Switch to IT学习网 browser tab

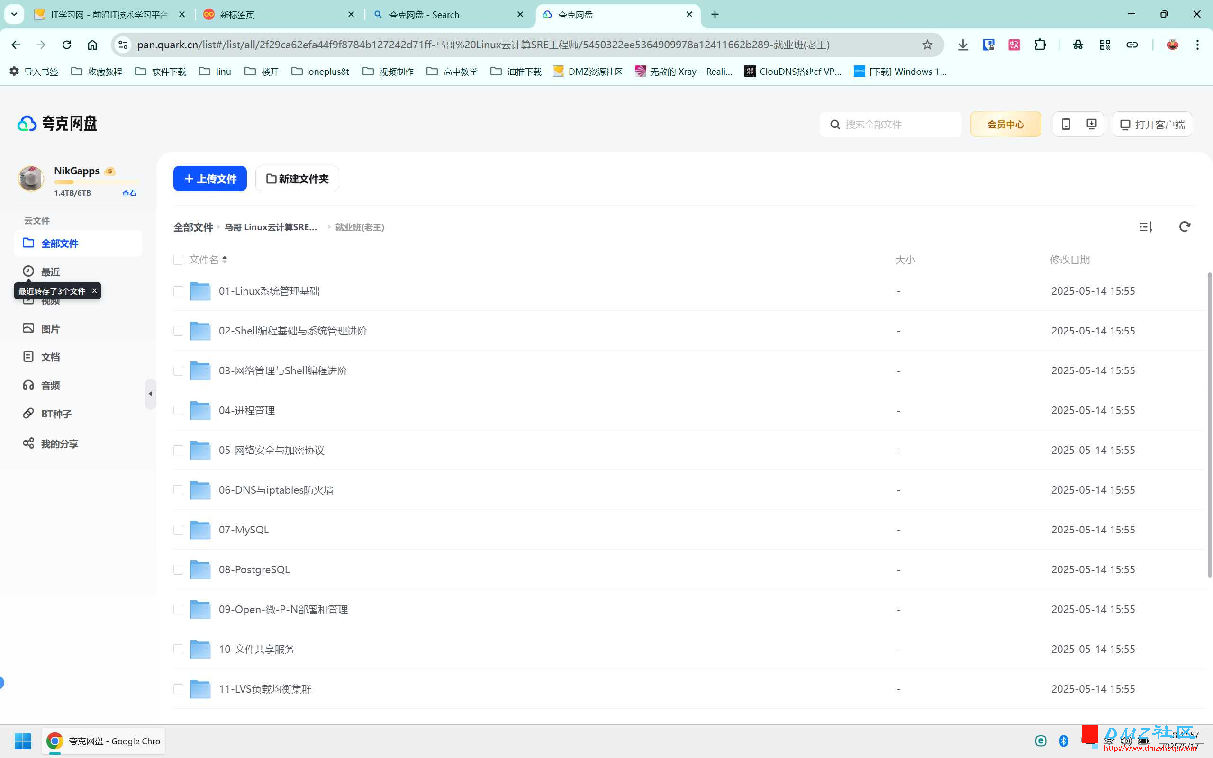(x=110, y=15)
